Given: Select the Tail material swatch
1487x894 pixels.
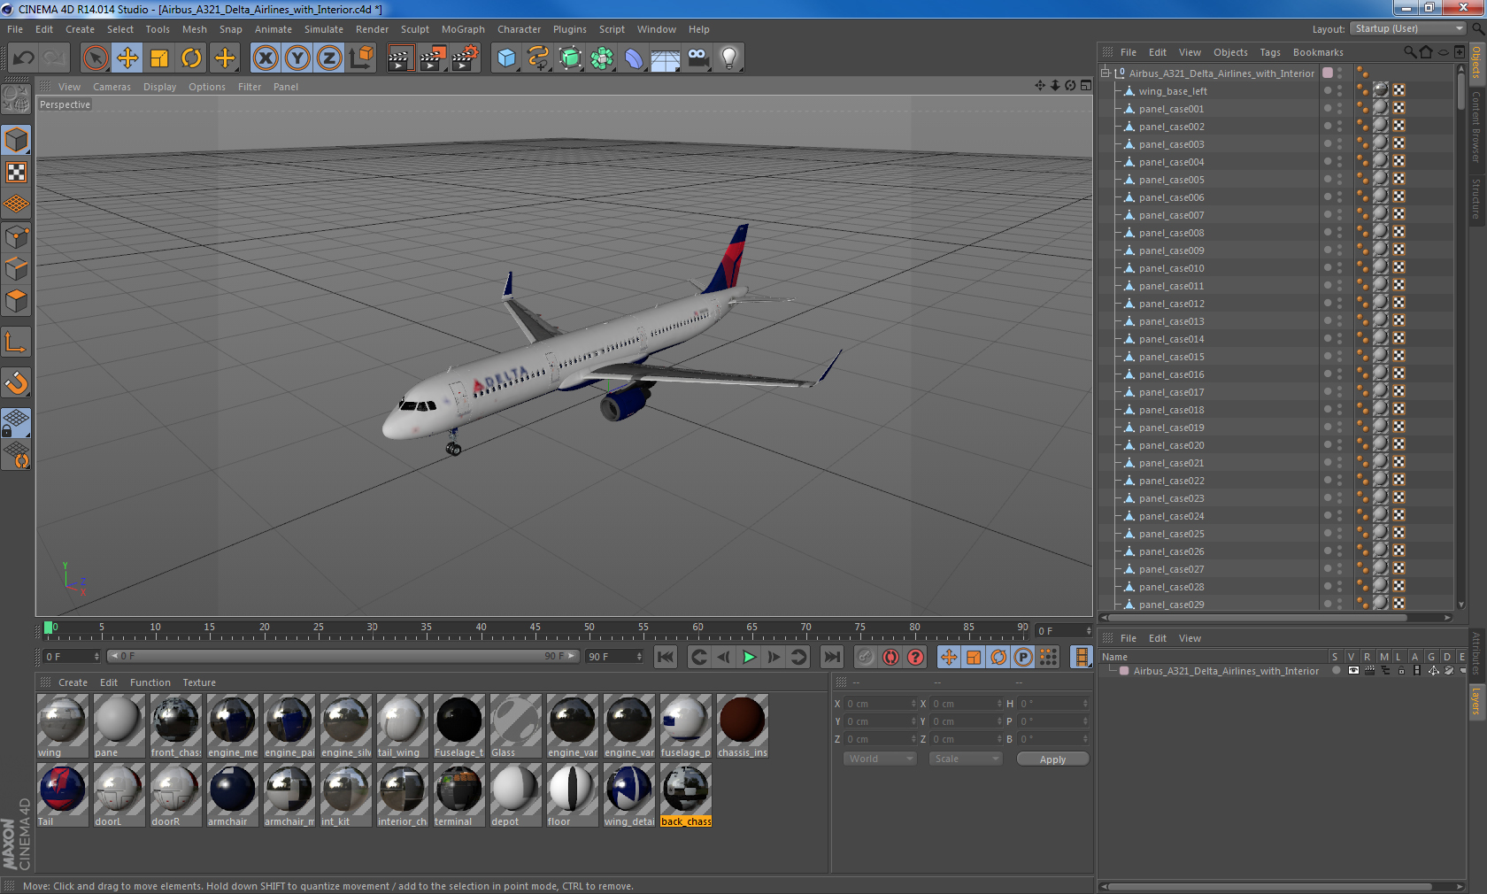Looking at the screenshot, I should [x=62, y=795].
